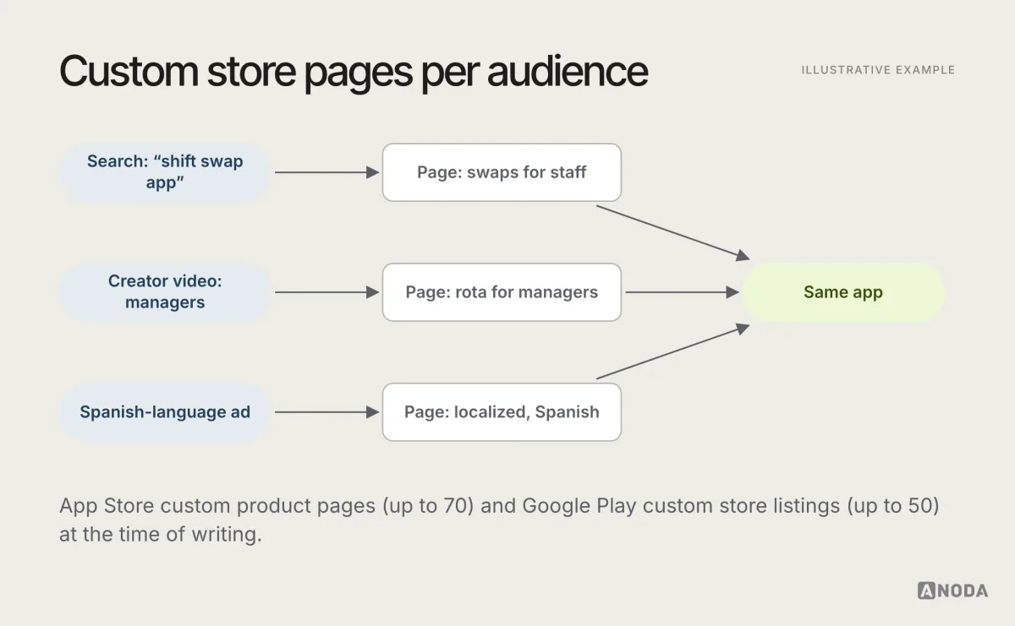Image resolution: width=1015 pixels, height=626 pixels.
Task: Click the caption about App Store custom product pages
Action: click(x=500, y=520)
